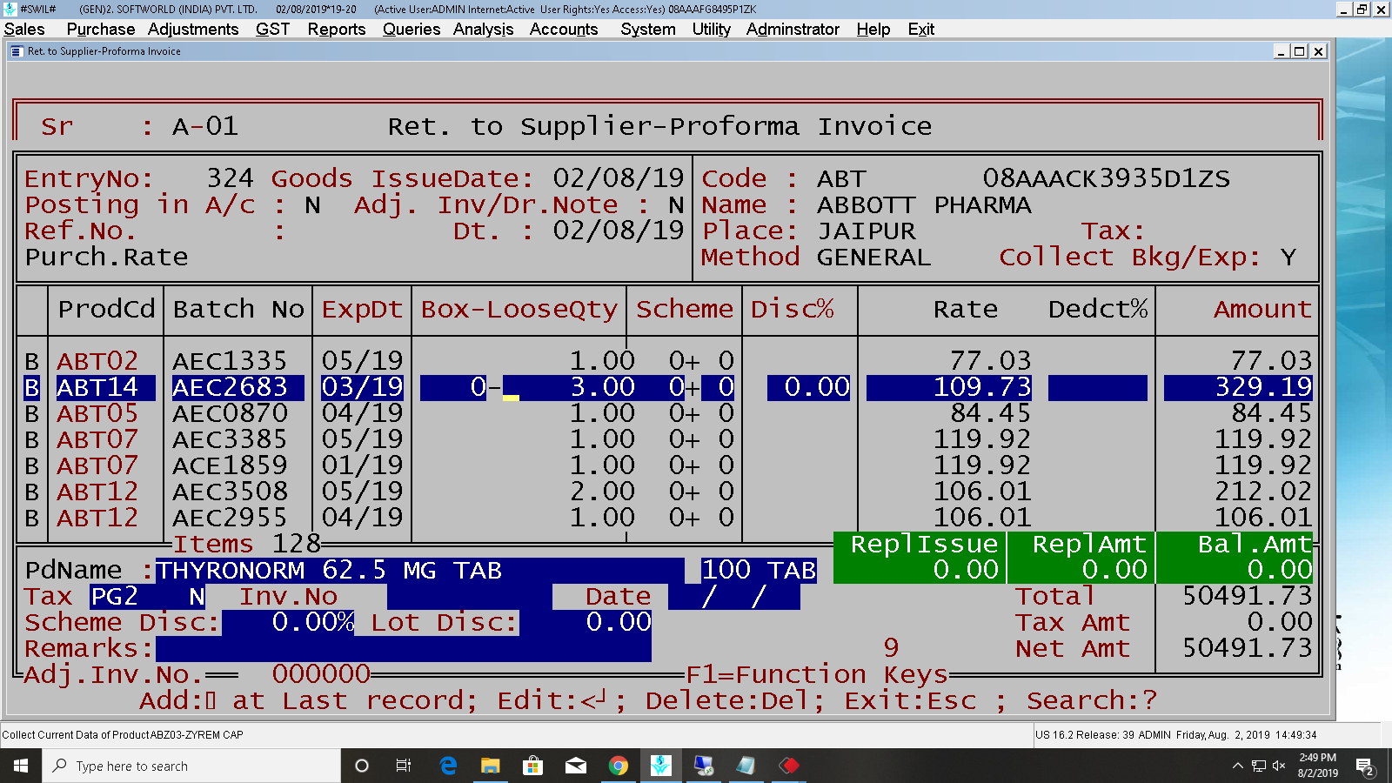
Task: Select product code ABT02 row
Action: [x=97, y=361]
